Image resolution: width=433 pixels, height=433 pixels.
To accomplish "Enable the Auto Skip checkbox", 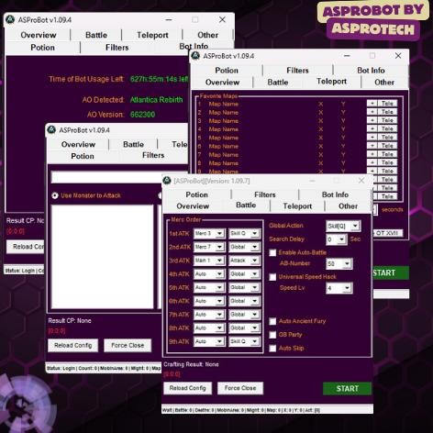I will (x=272, y=349).
